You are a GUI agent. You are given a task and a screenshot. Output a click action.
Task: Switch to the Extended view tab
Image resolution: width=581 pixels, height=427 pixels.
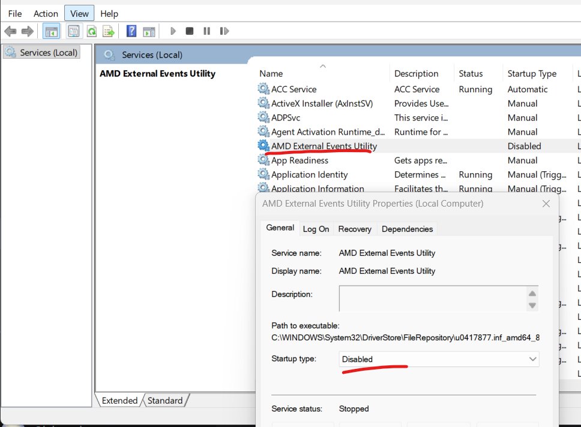click(x=119, y=401)
